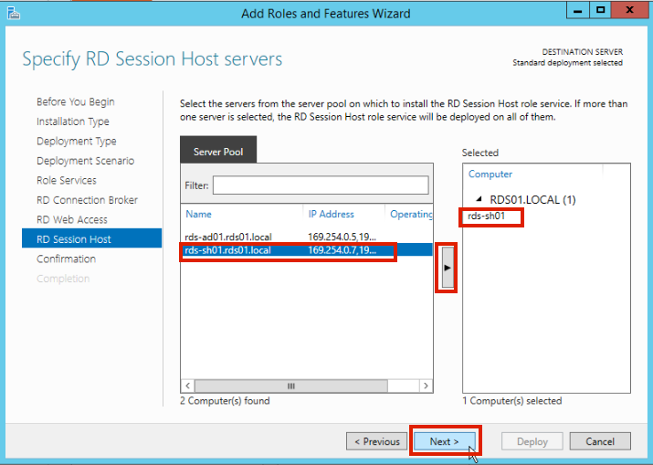Go back with the Previous button
Screen dimensions: 653x465
(377, 441)
